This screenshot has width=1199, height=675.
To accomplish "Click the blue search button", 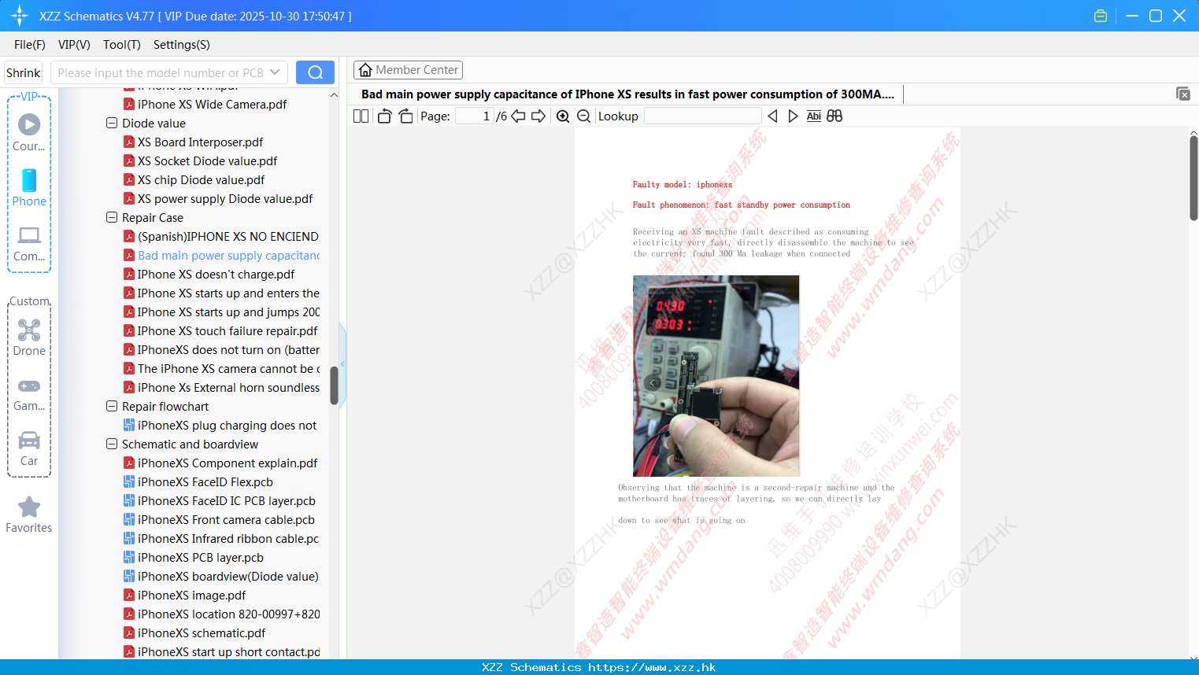I will coord(315,72).
